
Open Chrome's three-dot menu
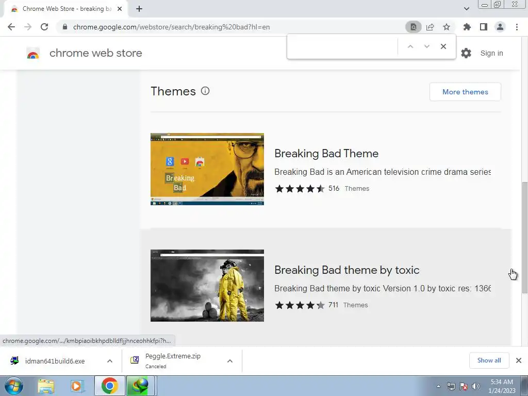tap(517, 27)
